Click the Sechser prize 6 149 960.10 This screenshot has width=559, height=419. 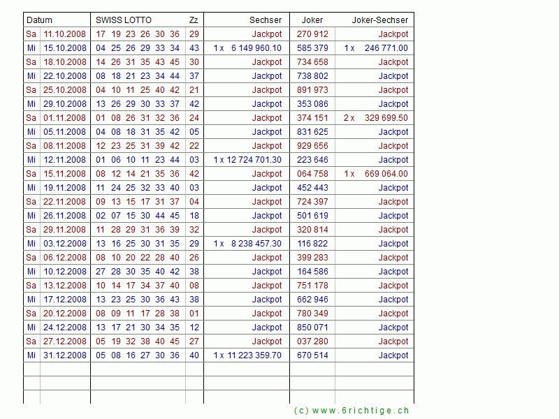(256, 48)
